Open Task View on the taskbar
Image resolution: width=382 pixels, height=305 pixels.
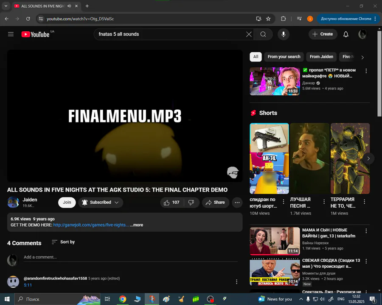tap(107, 299)
